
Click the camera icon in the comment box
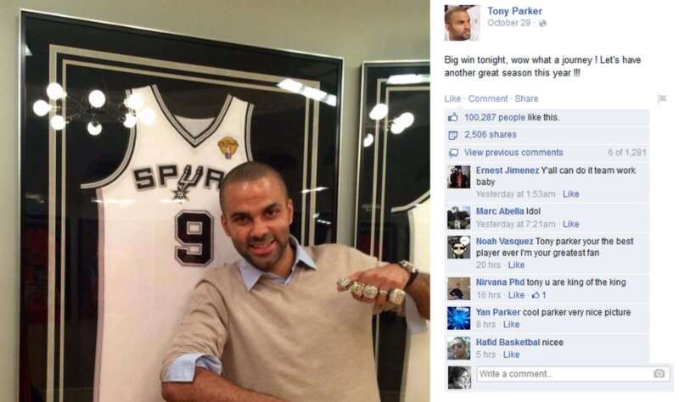pyautogui.click(x=659, y=373)
